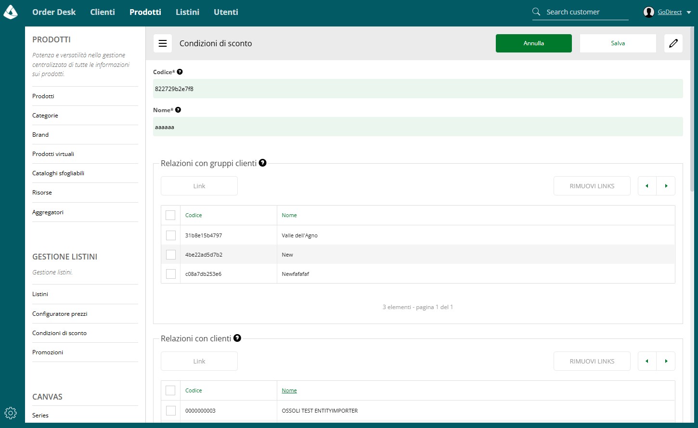This screenshot has width=698, height=428.
Task: Show help for Relazioni con gruppi clienti
Action: [262, 163]
